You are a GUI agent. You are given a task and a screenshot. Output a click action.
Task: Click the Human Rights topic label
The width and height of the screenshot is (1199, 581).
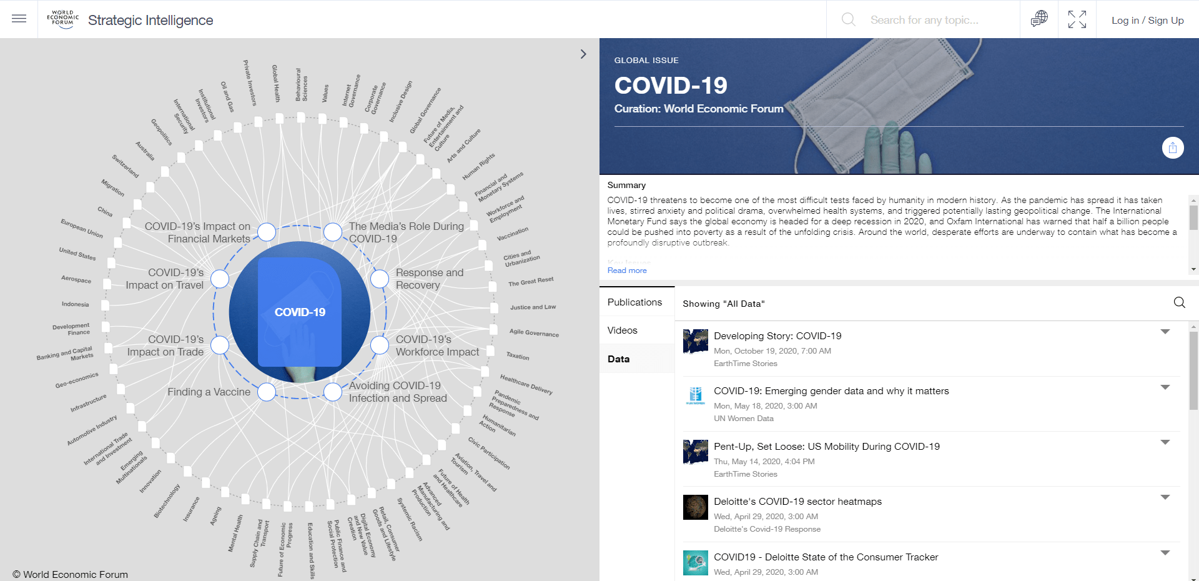tap(478, 167)
